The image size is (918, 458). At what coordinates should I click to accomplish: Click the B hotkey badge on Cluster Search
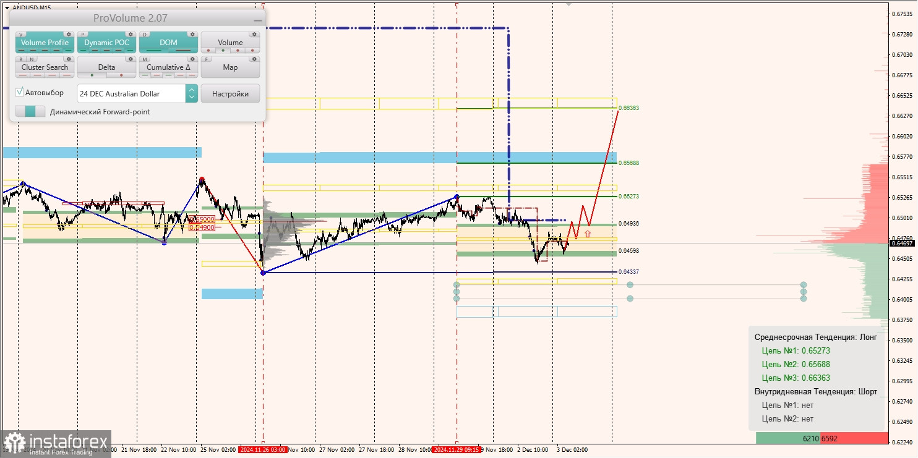(x=21, y=59)
